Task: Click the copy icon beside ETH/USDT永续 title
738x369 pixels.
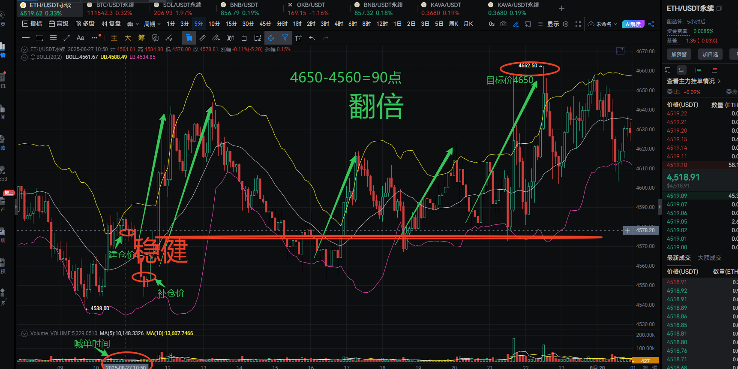Action: [719, 8]
